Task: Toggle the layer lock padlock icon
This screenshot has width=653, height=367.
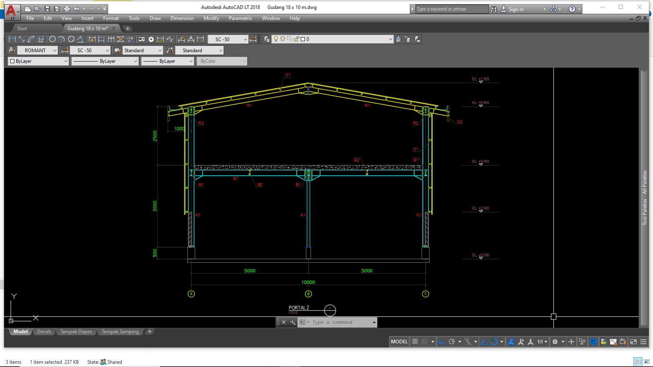Action: point(296,39)
